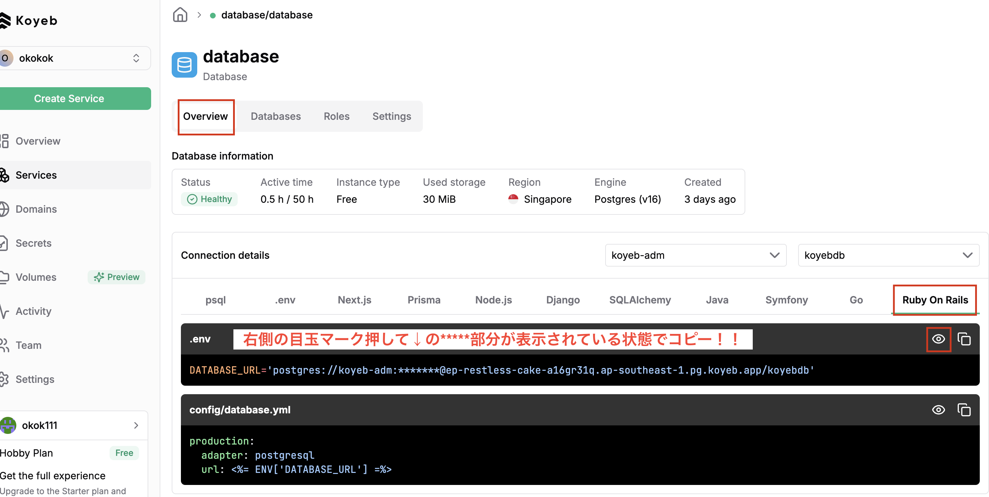
Task: Click the Create Service button
Action: [69, 98]
